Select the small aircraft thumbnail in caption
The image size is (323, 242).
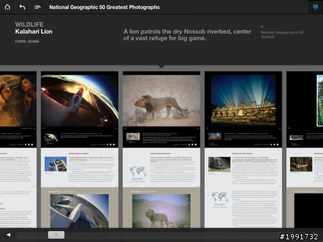[51, 138]
